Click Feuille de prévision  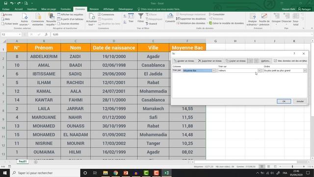pos(264,20)
